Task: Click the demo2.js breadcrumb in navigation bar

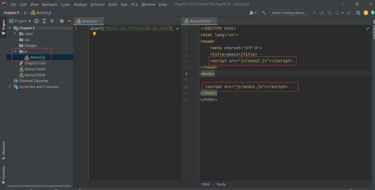Action: [41, 13]
